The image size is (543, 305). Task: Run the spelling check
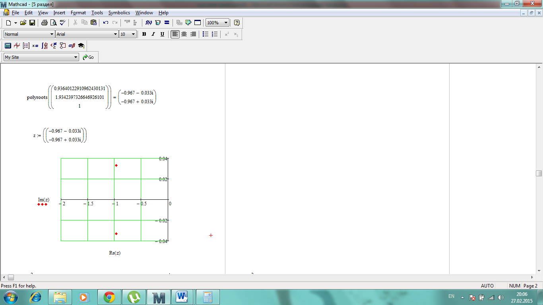click(62, 23)
